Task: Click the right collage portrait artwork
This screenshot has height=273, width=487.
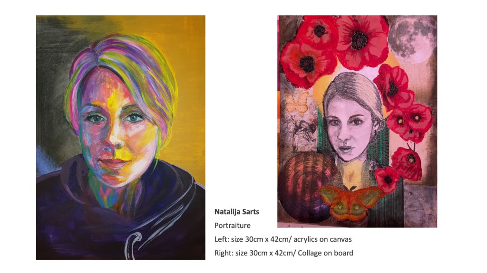Action: pyautogui.click(x=357, y=121)
